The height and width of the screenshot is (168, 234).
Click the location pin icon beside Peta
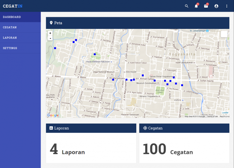point(51,23)
